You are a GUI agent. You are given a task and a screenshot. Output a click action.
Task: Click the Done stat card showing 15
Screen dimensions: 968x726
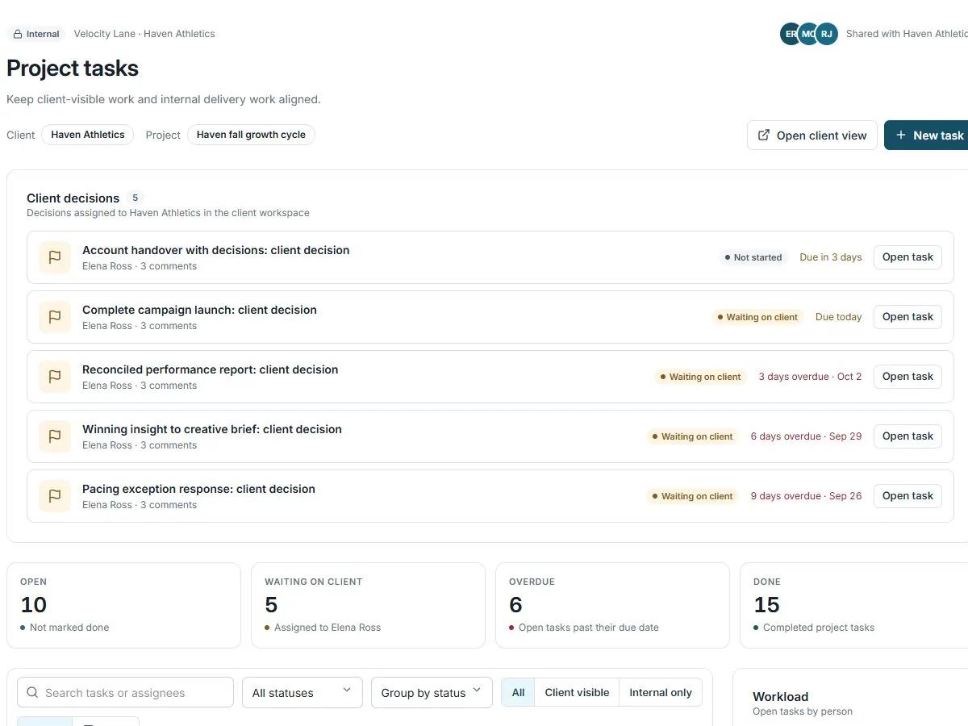click(853, 605)
